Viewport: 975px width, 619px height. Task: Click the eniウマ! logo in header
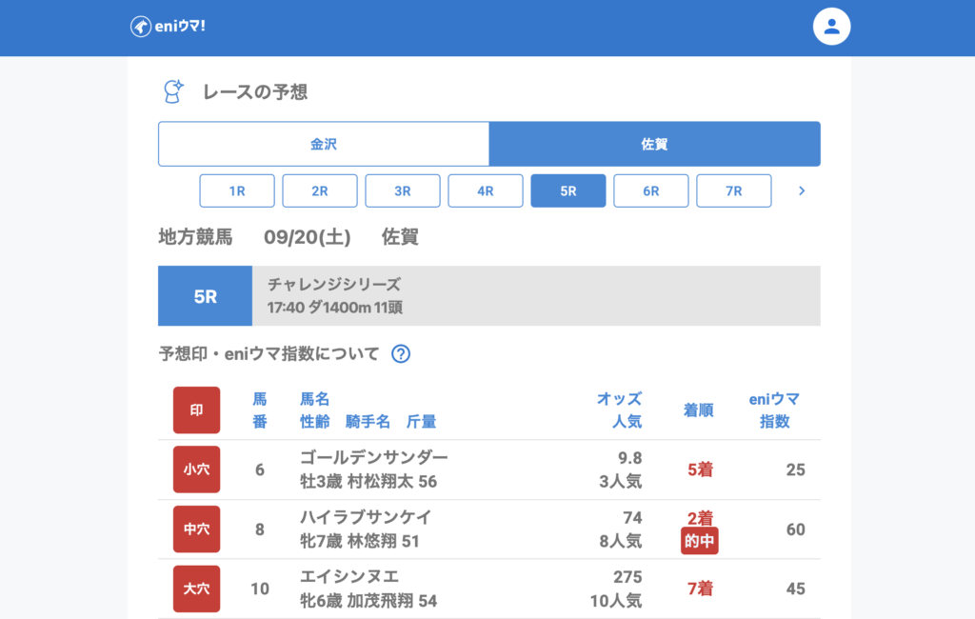pos(168,27)
